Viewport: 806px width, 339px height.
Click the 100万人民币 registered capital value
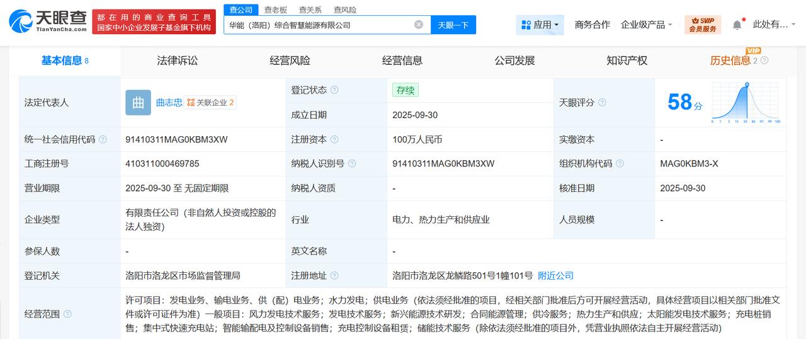(417, 139)
